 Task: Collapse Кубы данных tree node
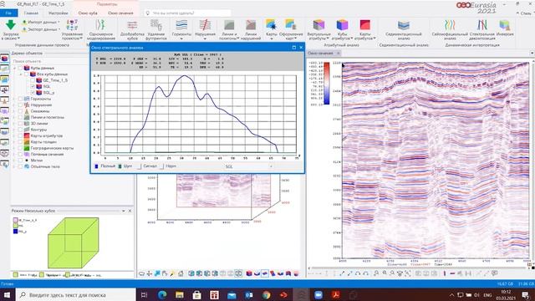point(15,68)
